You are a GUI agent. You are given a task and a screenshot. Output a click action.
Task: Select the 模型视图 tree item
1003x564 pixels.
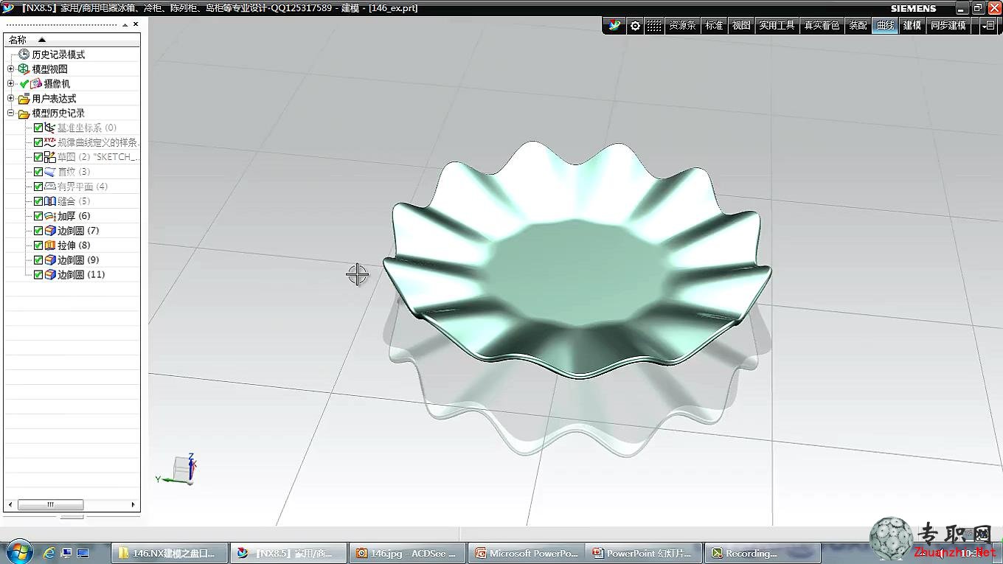point(49,69)
